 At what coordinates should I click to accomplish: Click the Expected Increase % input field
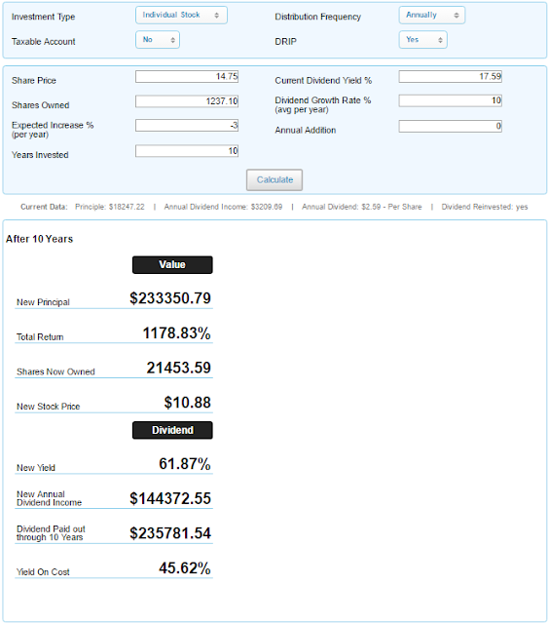[x=187, y=126]
